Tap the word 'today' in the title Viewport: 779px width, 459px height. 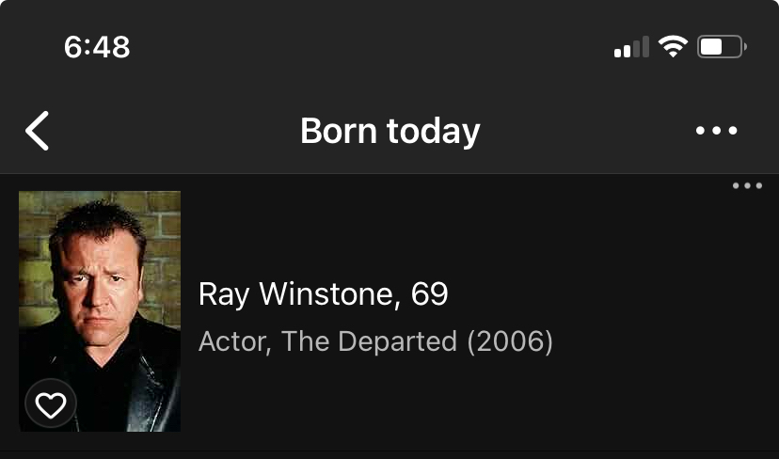coord(434,131)
